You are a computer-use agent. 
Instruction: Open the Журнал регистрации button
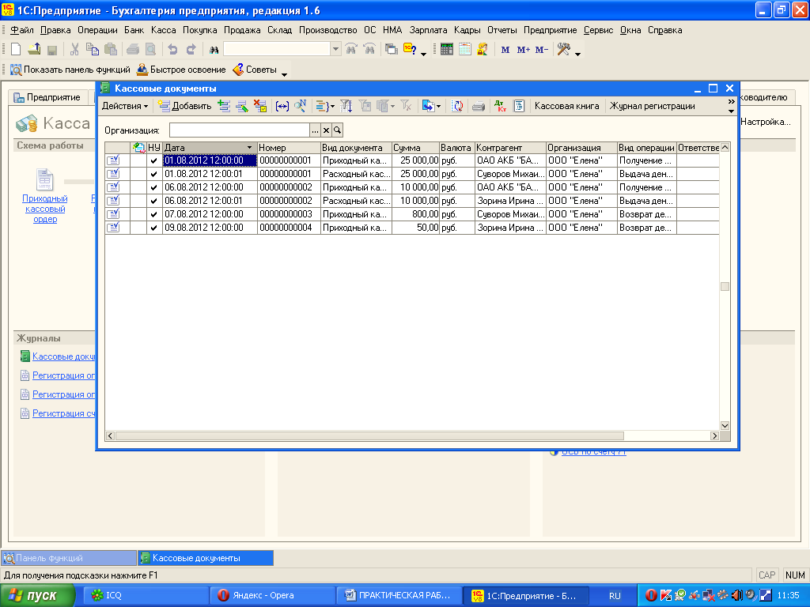pyautogui.click(x=652, y=106)
